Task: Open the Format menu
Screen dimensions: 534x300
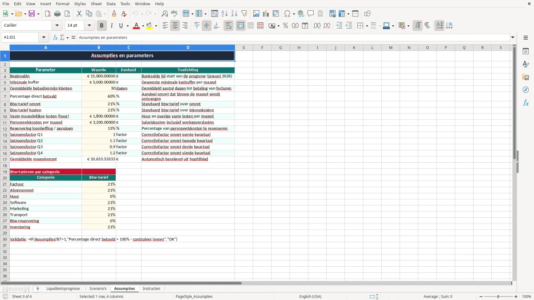Action: coord(63,4)
